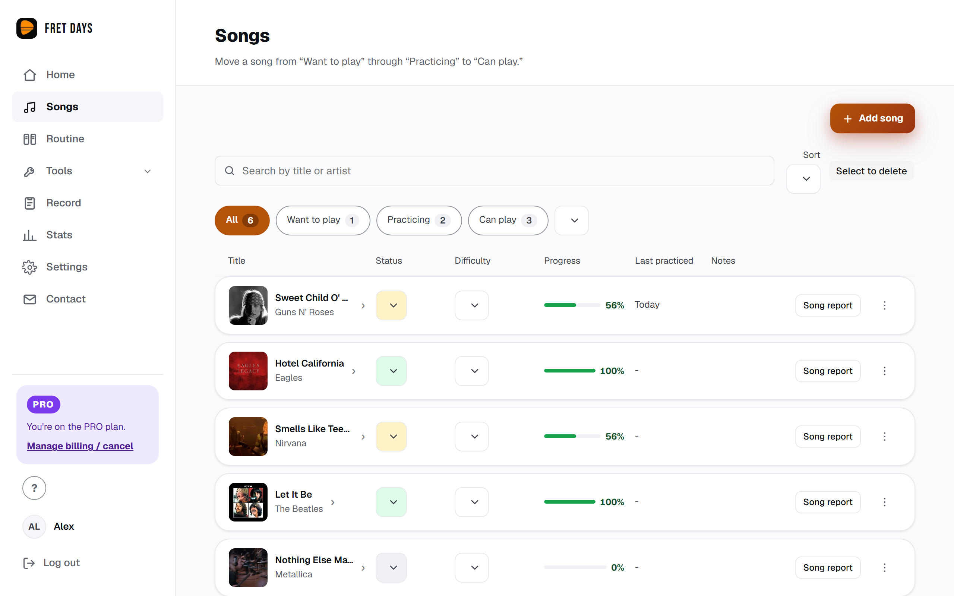Image resolution: width=954 pixels, height=596 pixels.
Task: Open Settings from the sidebar
Action: click(87, 267)
